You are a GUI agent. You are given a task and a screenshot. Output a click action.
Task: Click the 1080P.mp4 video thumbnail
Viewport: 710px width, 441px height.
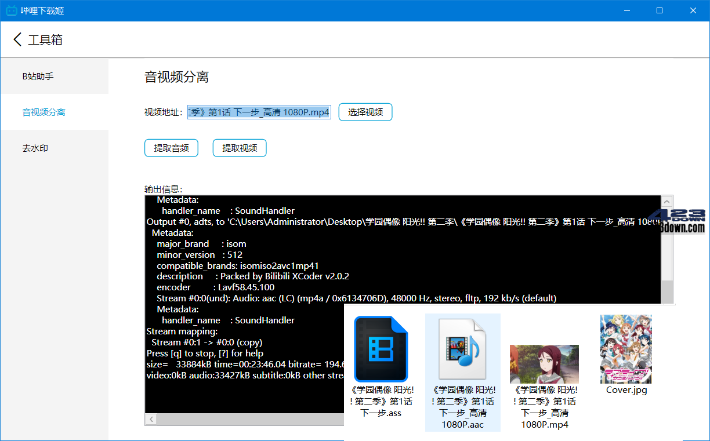tap(544, 364)
